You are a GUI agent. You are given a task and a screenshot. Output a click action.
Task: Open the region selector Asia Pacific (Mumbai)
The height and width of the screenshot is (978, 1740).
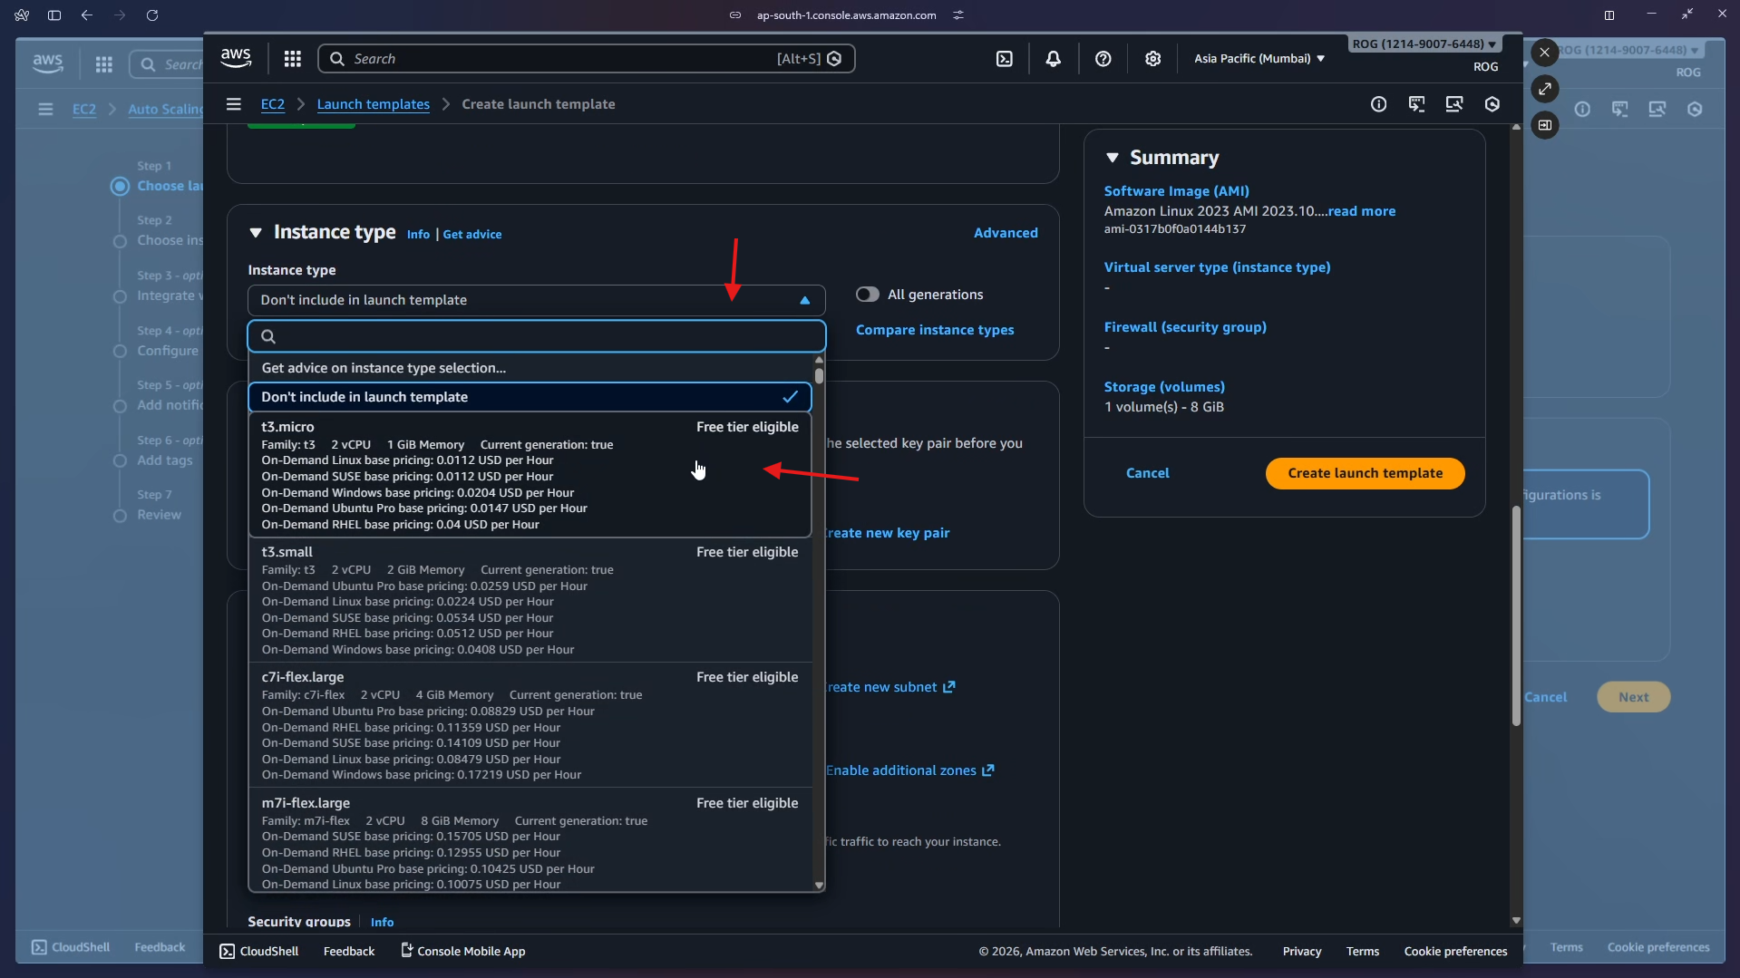1259,58
